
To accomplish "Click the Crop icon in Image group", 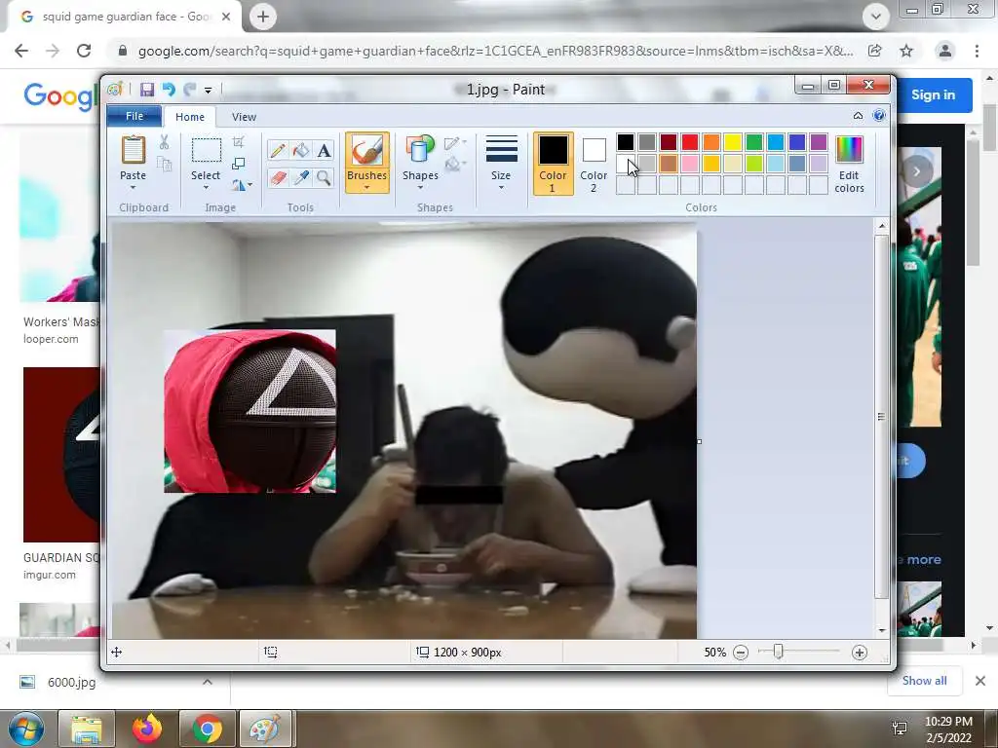I will tap(239, 142).
